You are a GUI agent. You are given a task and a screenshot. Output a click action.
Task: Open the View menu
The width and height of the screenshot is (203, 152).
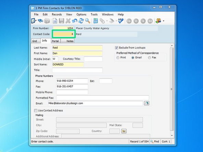tap(69, 14)
